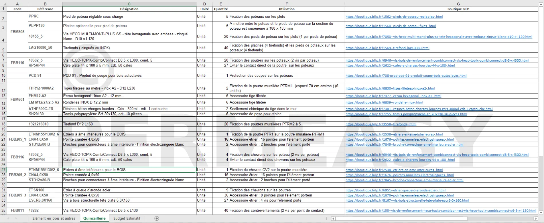Open the cales-a-charges-lourdes link in row 8
This screenshot has height=223, width=544.
[400, 66]
